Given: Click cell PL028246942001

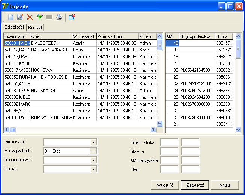Looking at the screenshot, I should tap(197, 97).
